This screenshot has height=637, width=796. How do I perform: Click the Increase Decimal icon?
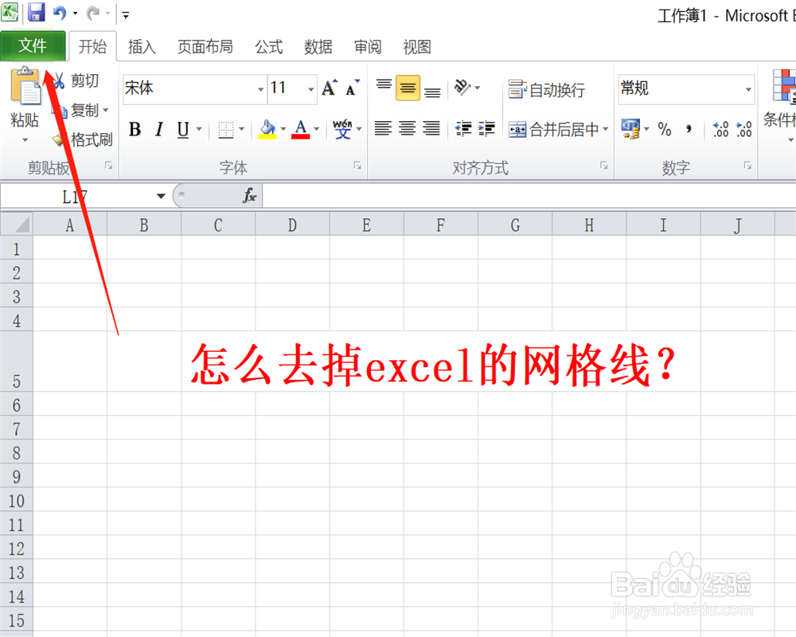coord(720,129)
